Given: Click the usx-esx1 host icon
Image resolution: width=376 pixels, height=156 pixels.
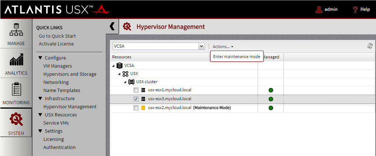Looking at the screenshot, I should [x=143, y=90].
